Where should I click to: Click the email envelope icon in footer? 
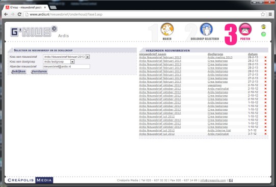(x=231, y=180)
